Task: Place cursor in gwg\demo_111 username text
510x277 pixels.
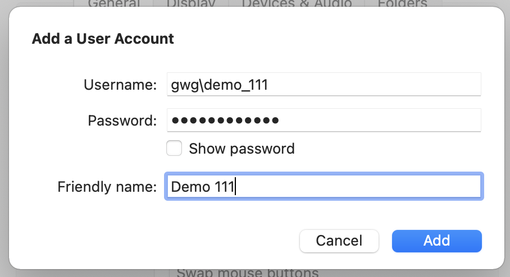Action: [220, 85]
